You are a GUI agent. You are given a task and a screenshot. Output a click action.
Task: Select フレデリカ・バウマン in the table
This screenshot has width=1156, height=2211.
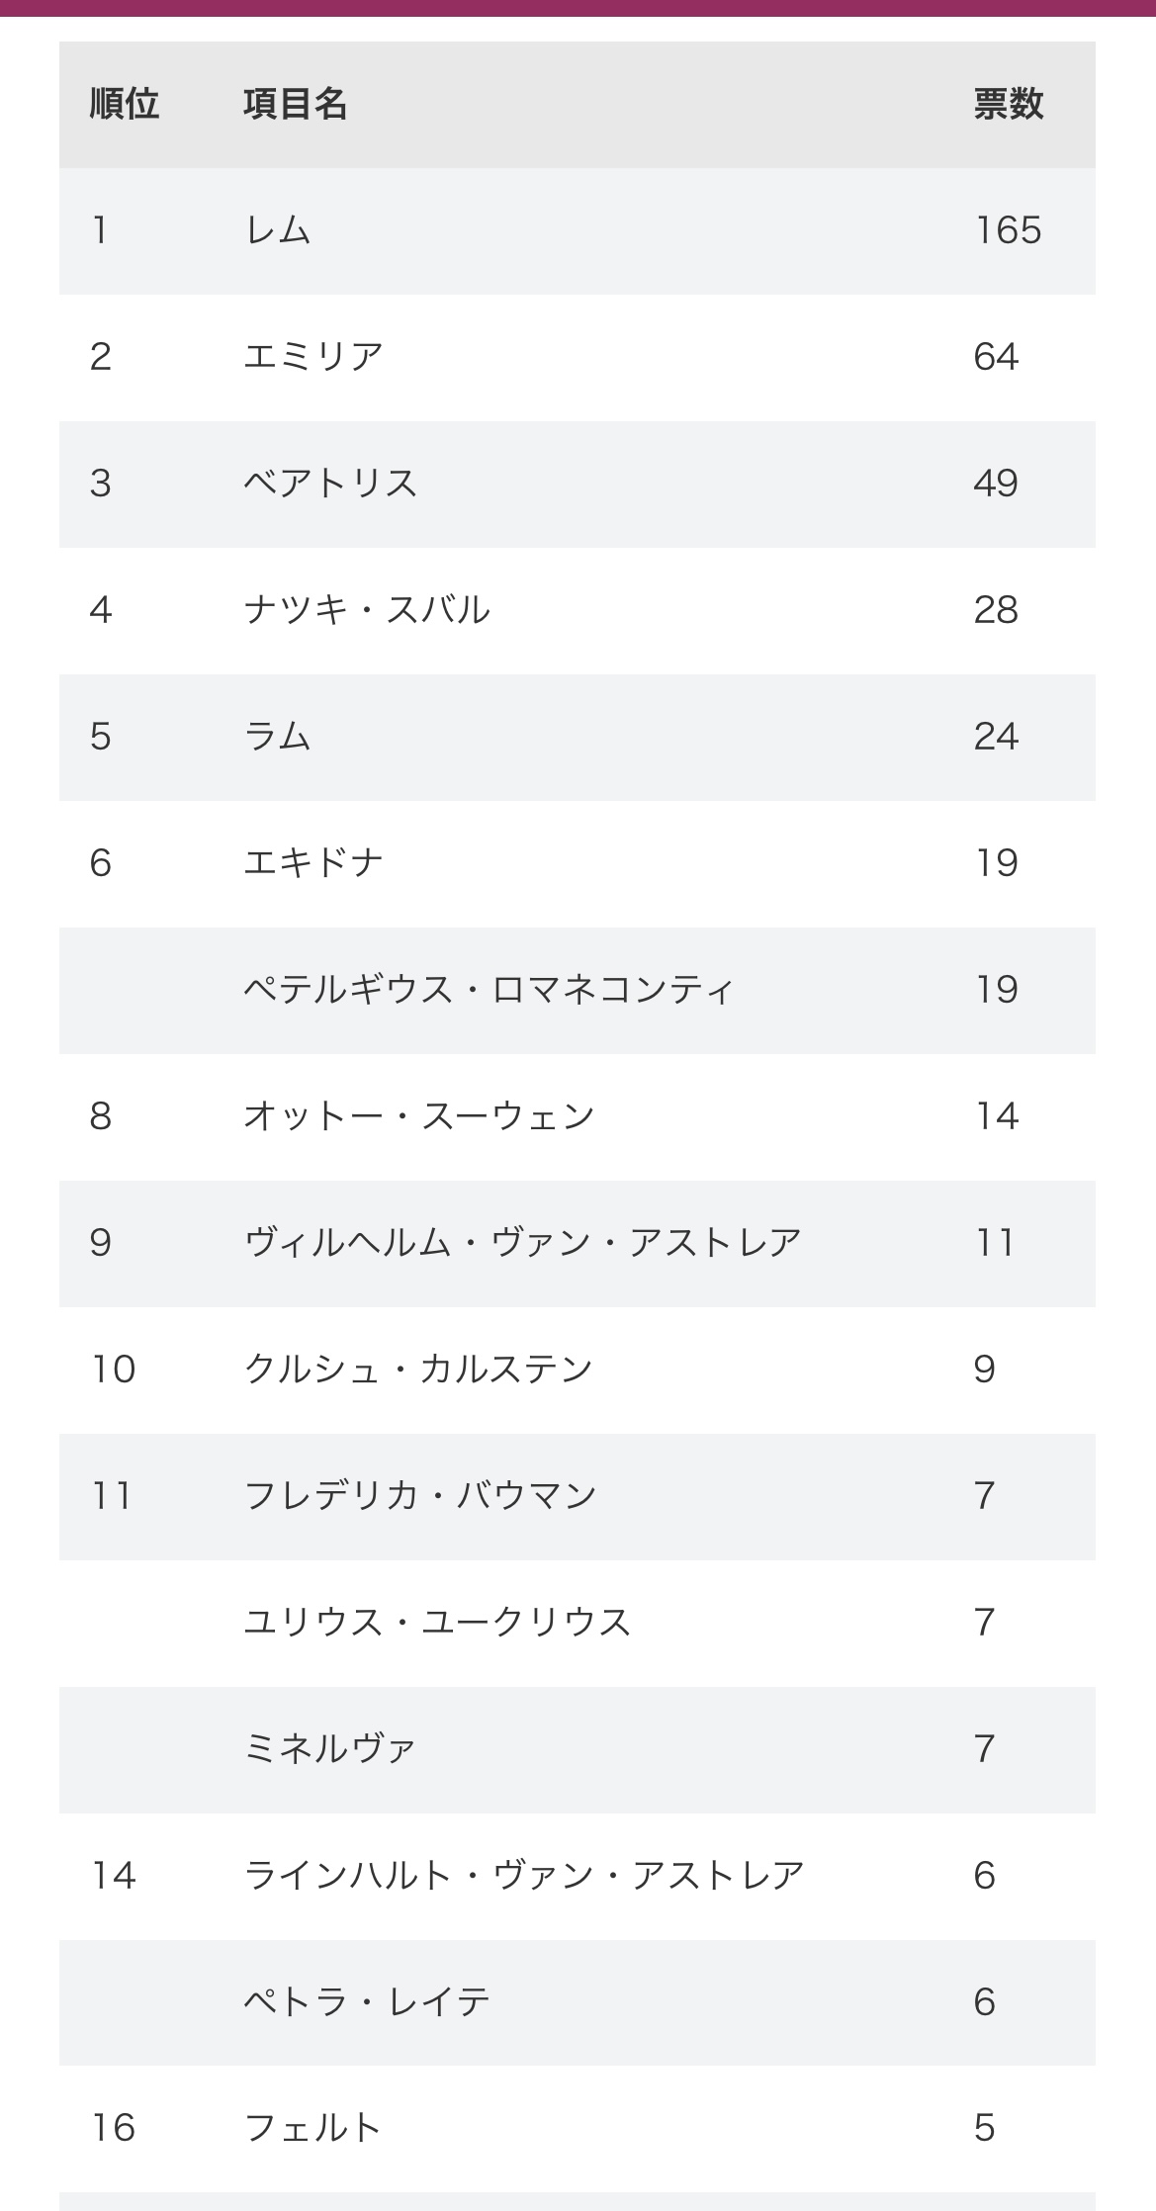pyautogui.click(x=420, y=1496)
